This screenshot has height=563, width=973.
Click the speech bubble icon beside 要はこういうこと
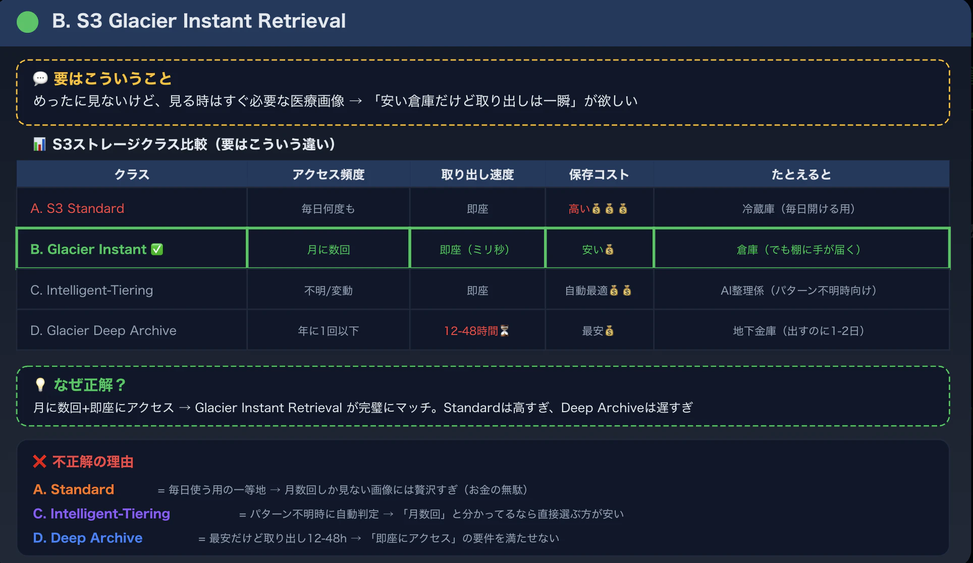(40, 78)
